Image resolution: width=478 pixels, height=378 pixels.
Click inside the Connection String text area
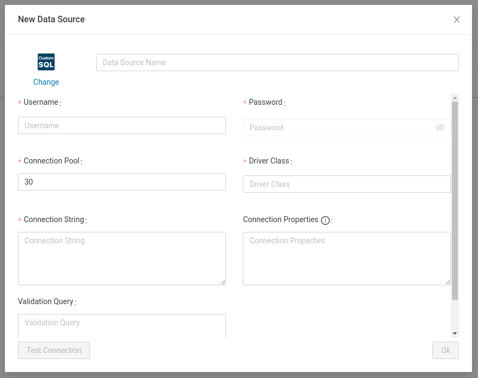tap(122, 258)
